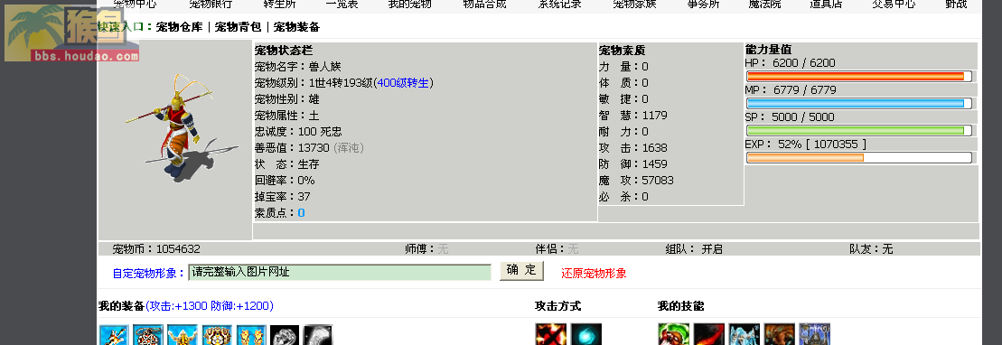
Task: Click the 掉宝率 37 text
Action: click(283, 197)
